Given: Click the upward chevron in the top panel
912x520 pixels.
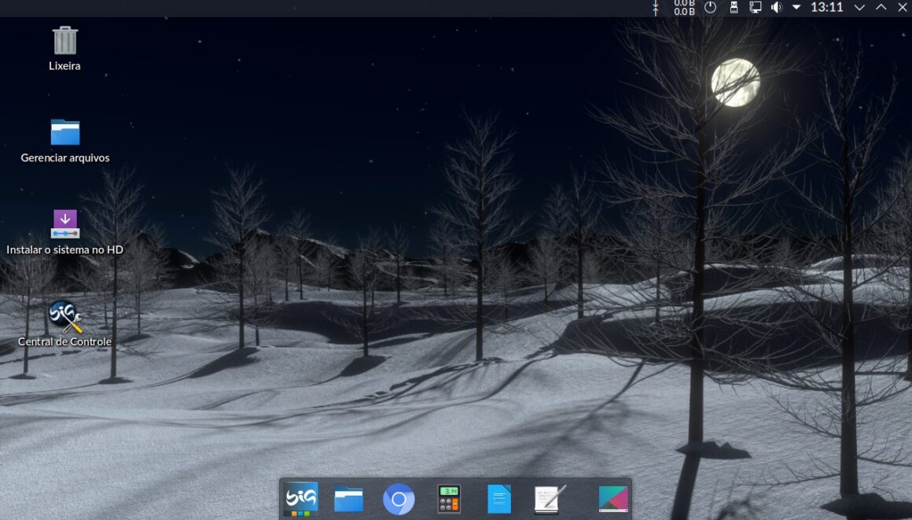Looking at the screenshot, I should coord(881,8).
